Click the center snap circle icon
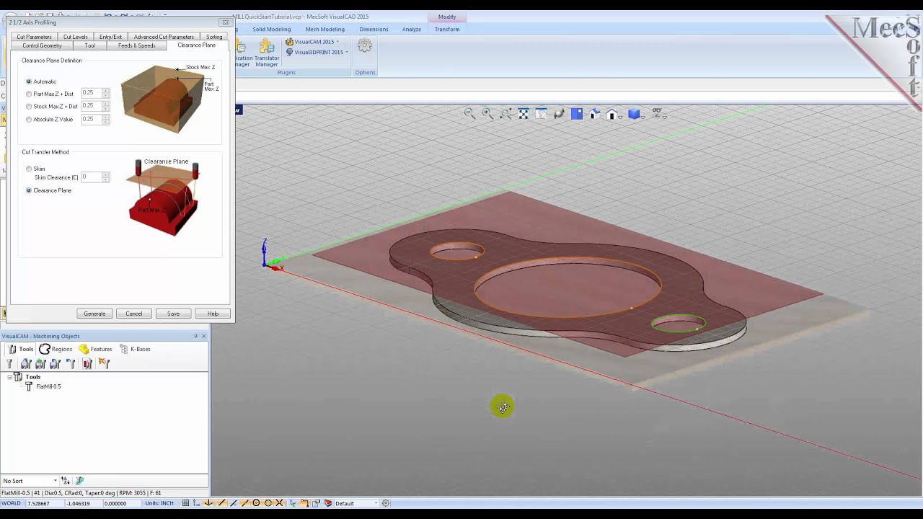Screen dimensions: 923x519 (256, 503)
